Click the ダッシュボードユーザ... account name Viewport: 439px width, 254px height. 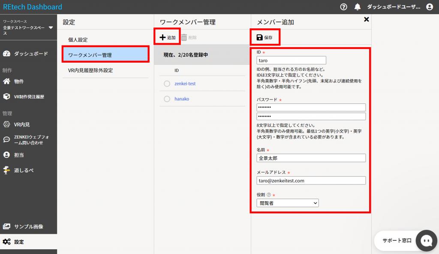point(394,7)
